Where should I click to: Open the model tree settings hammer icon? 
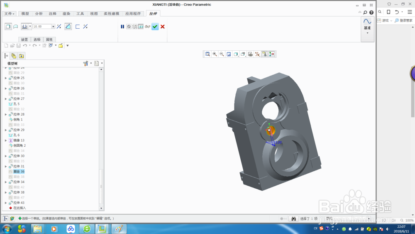coord(85,63)
